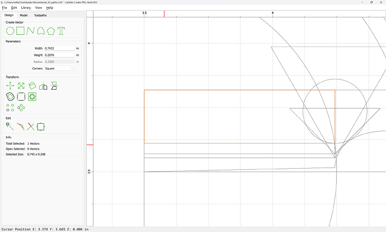Select the Circle vector tool
Viewport: 386px width, 232px height.
pos(10,30)
